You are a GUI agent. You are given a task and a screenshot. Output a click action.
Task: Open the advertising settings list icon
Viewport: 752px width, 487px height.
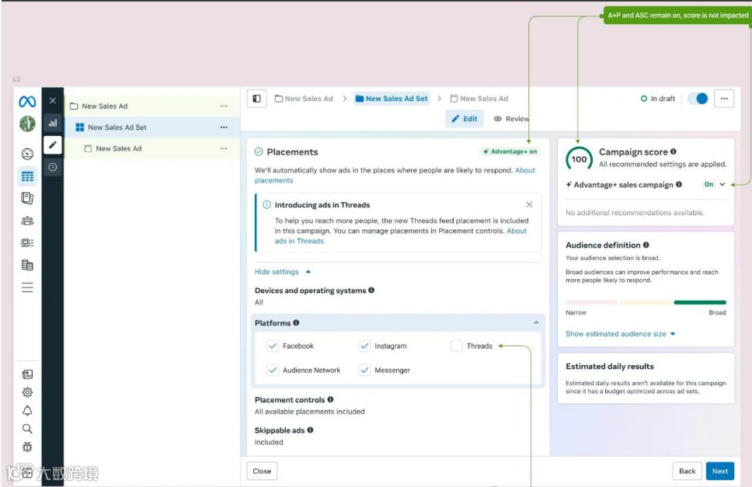tap(27, 242)
